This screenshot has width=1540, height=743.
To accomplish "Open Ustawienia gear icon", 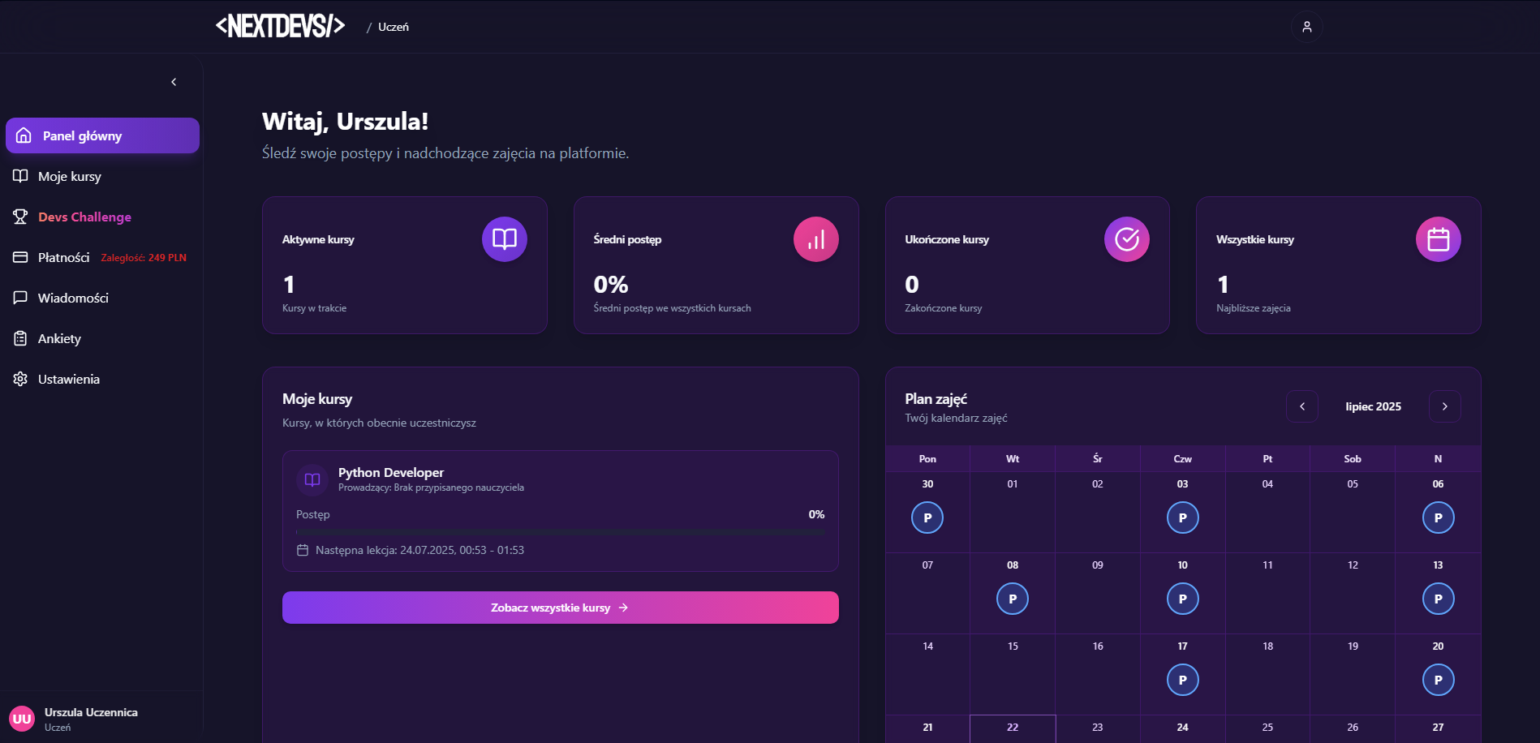I will pyautogui.click(x=20, y=379).
